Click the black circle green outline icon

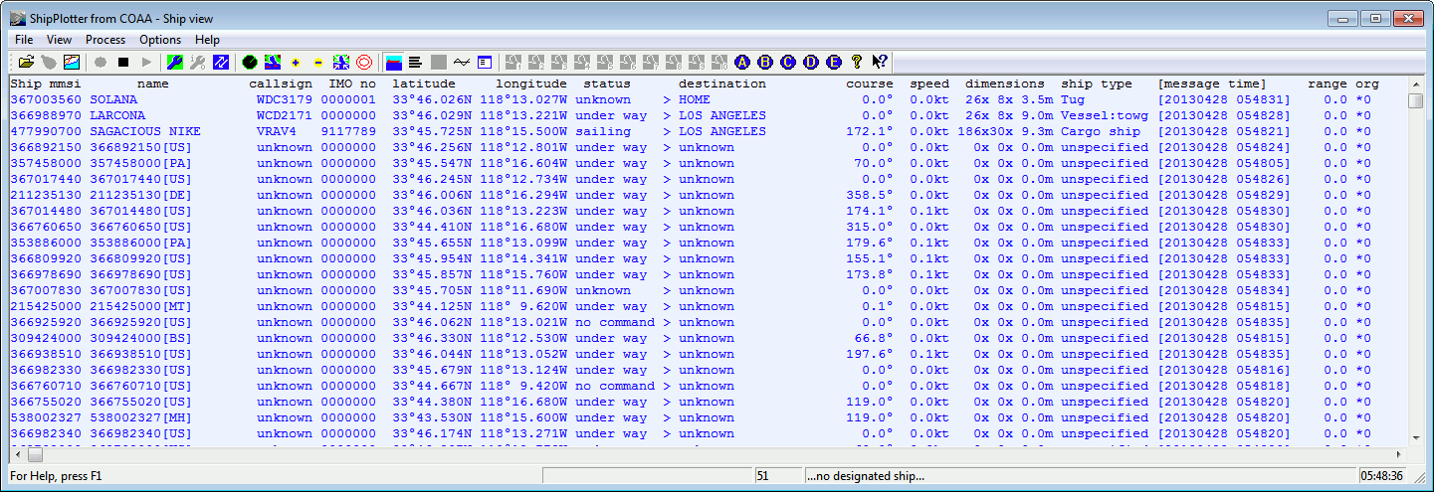[250, 62]
